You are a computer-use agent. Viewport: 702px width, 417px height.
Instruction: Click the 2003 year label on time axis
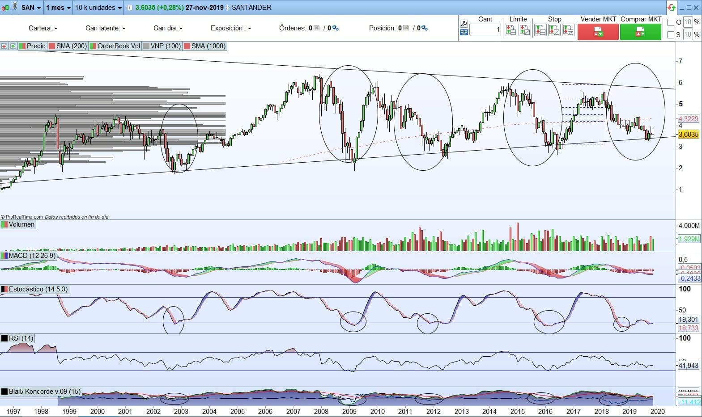tap(181, 412)
